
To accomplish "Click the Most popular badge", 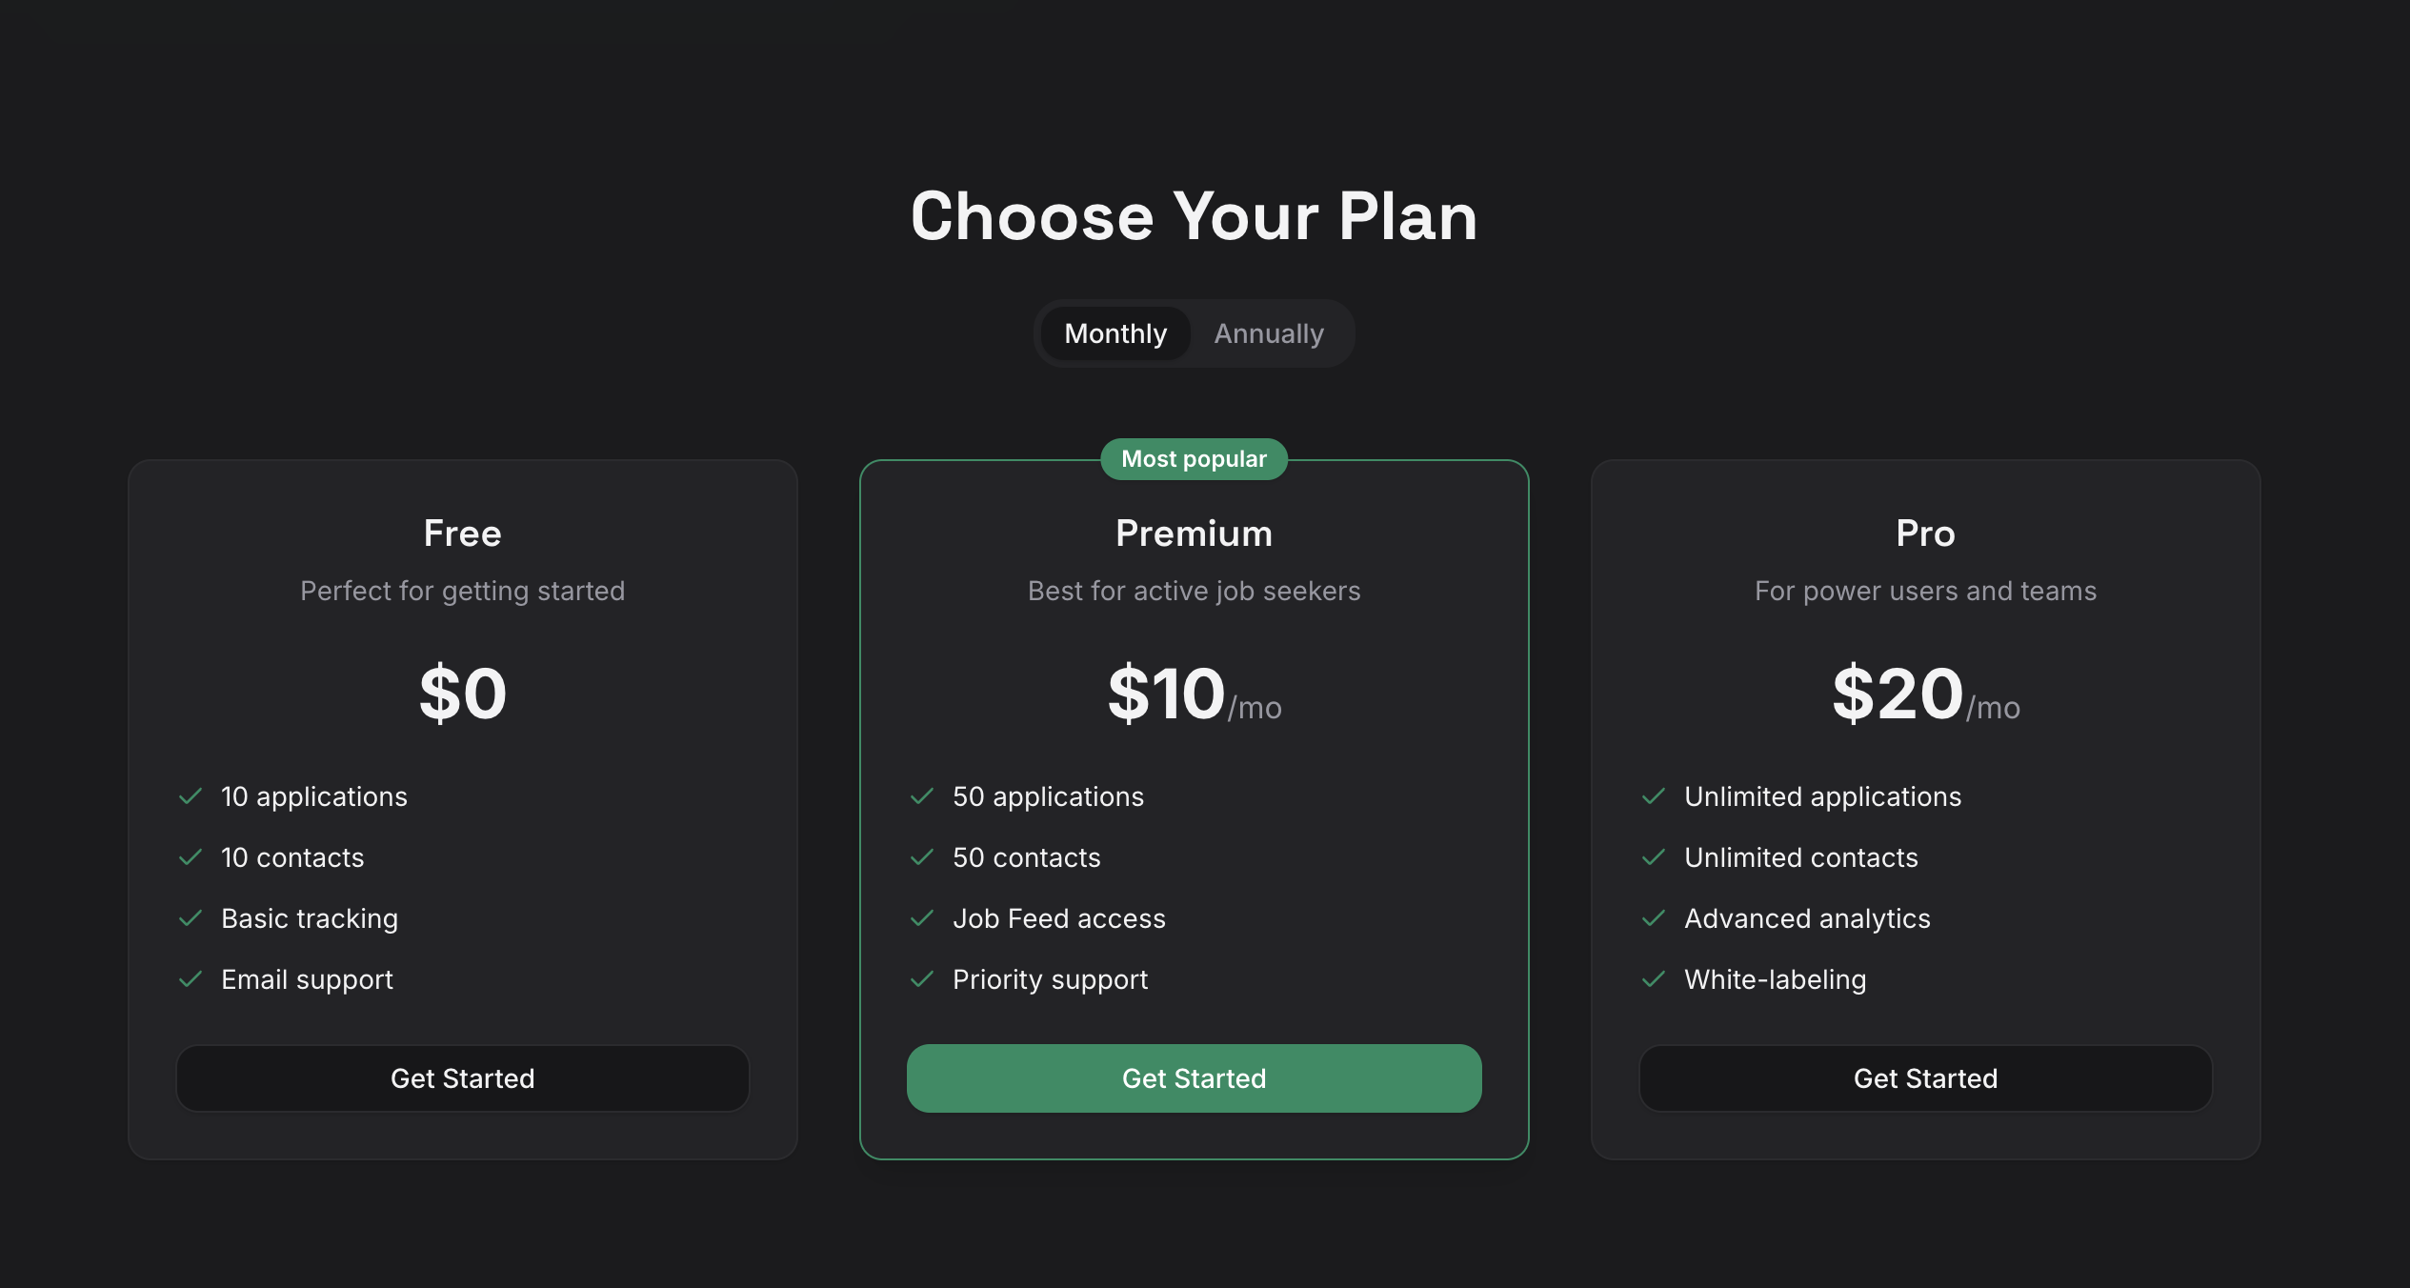I will tap(1194, 458).
